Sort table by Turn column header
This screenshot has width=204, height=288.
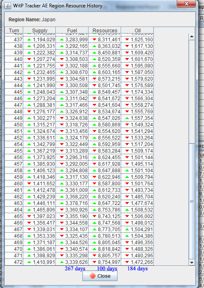click(14, 30)
